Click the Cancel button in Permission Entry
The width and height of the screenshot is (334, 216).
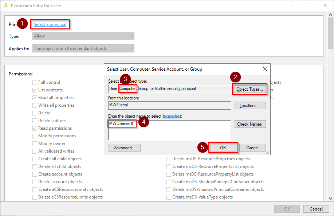tap(316, 209)
